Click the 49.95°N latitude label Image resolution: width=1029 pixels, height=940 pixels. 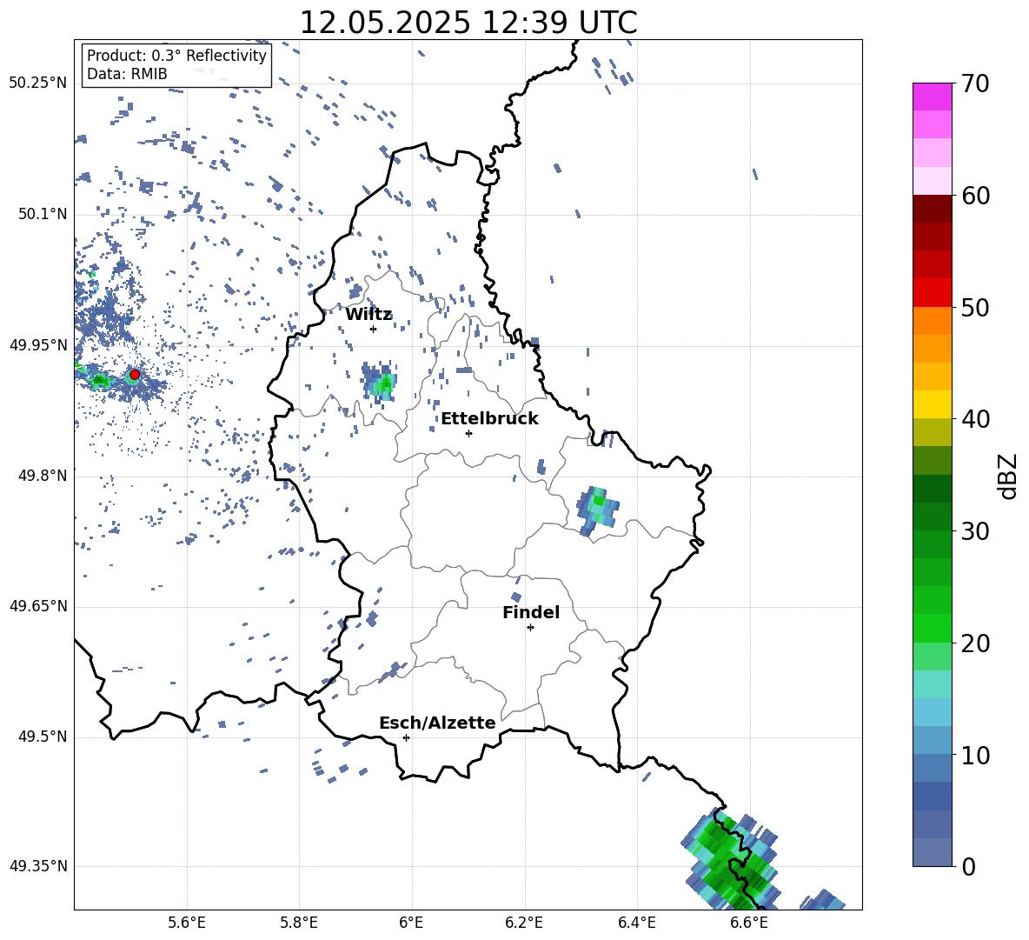(38, 344)
